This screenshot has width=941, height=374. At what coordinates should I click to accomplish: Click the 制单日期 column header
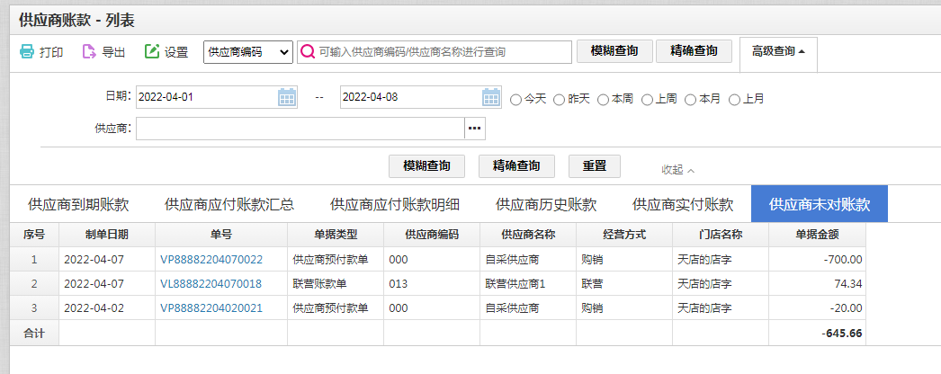[x=107, y=235]
